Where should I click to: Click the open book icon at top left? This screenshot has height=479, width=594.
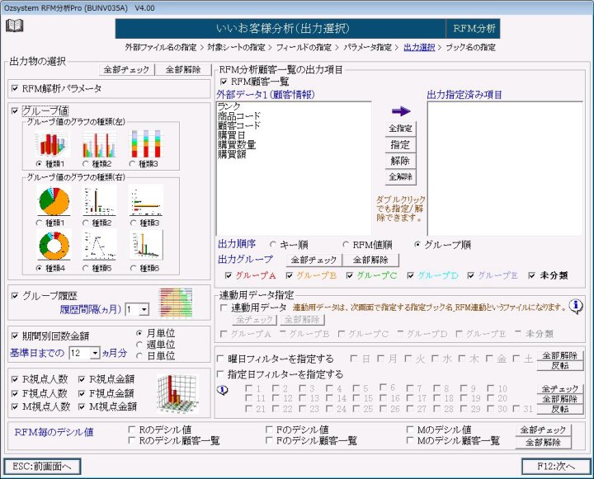tap(15, 26)
